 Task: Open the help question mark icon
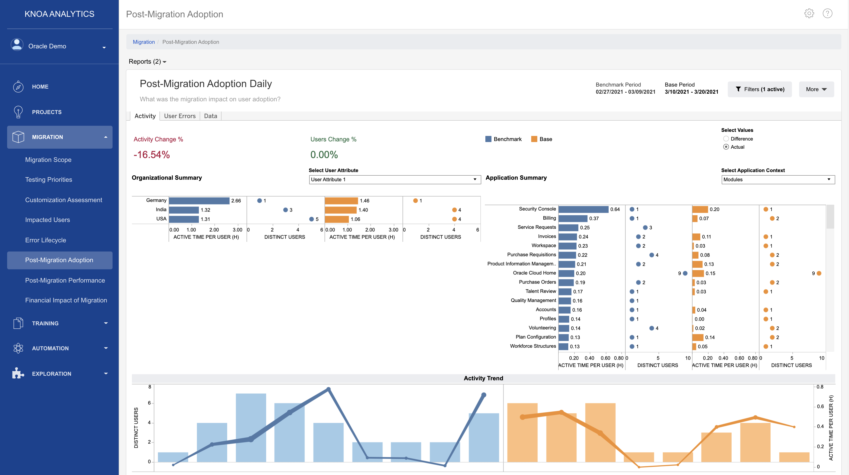pyautogui.click(x=827, y=13)
